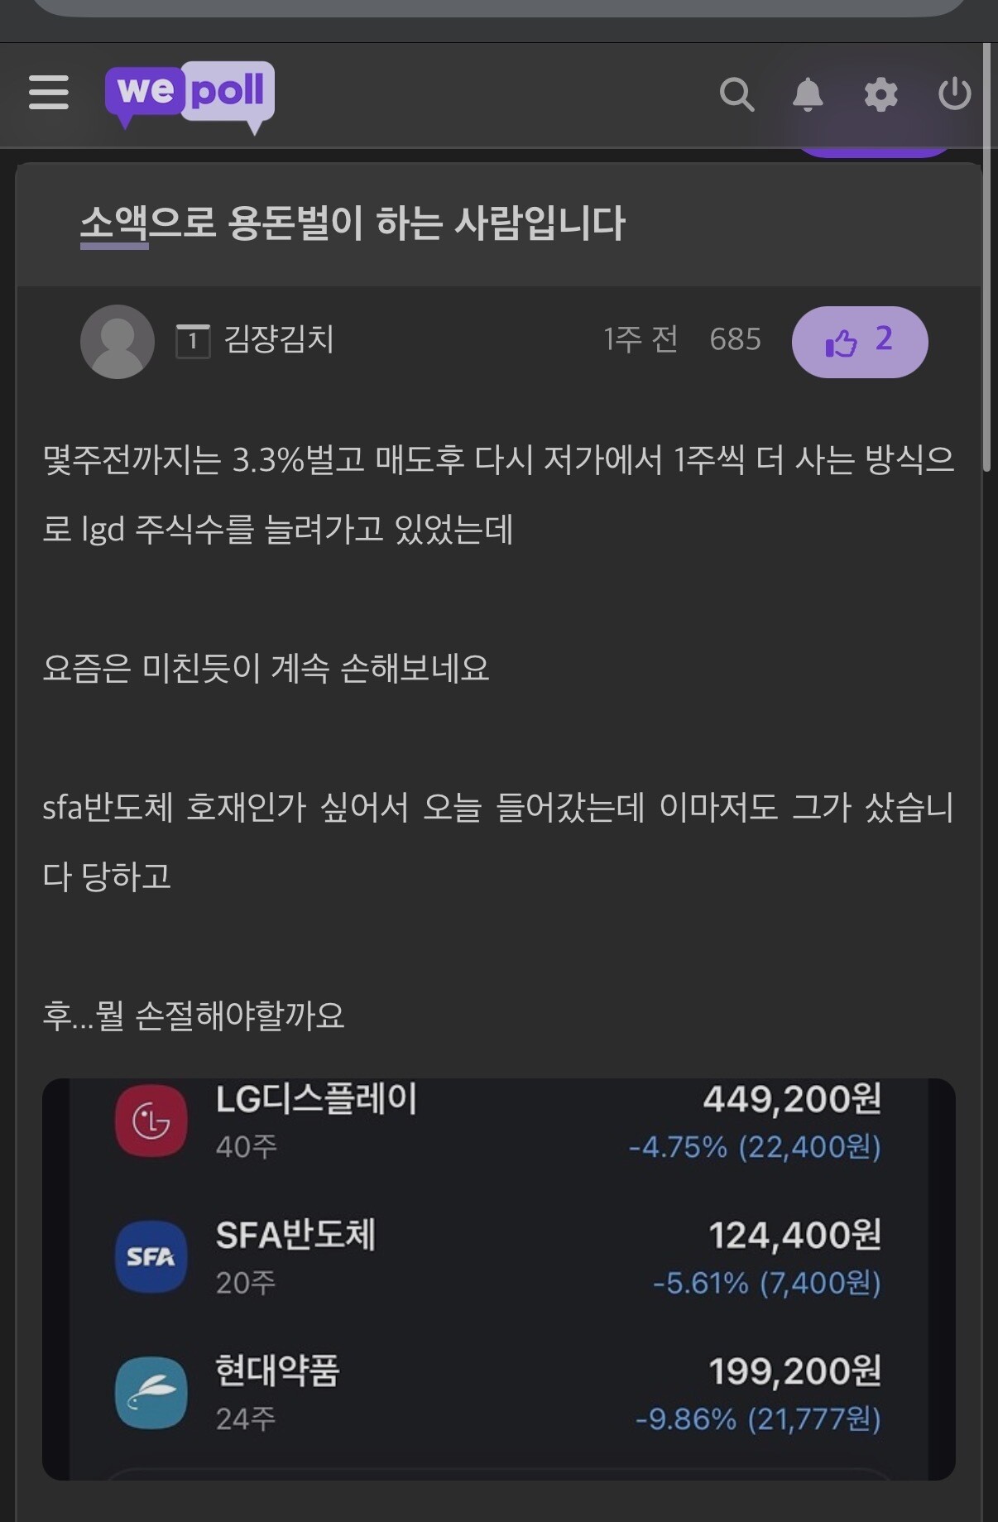Open settings gear icon
The width and height of the screenshot is (998, 1522).
tap(880, 94)
